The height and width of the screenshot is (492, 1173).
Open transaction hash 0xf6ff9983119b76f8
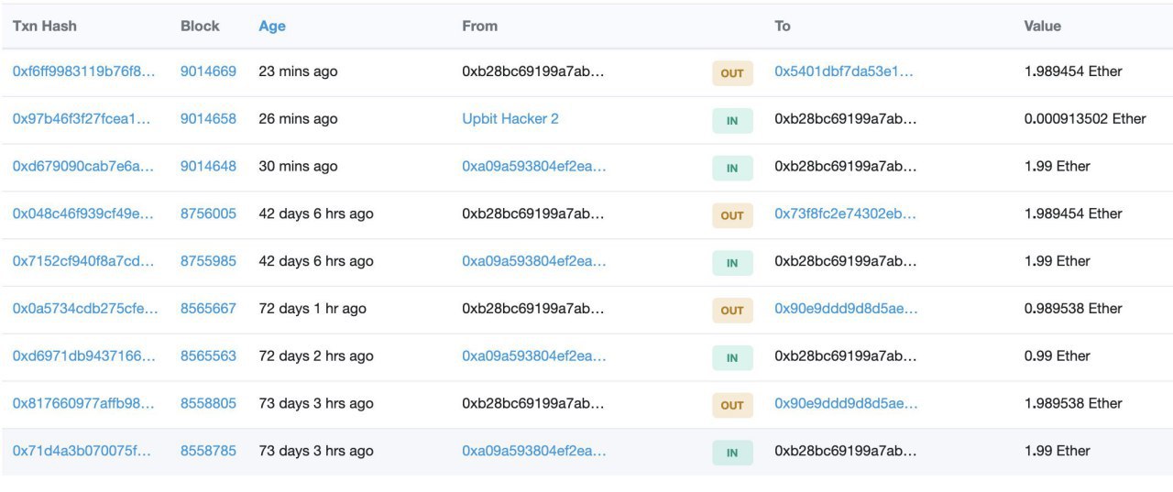(83, 71)
